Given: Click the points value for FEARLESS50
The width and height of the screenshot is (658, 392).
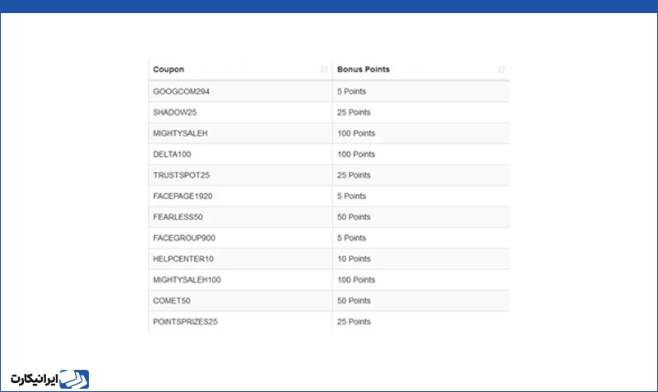Looking at the screenshot, I should click(354, 217).
